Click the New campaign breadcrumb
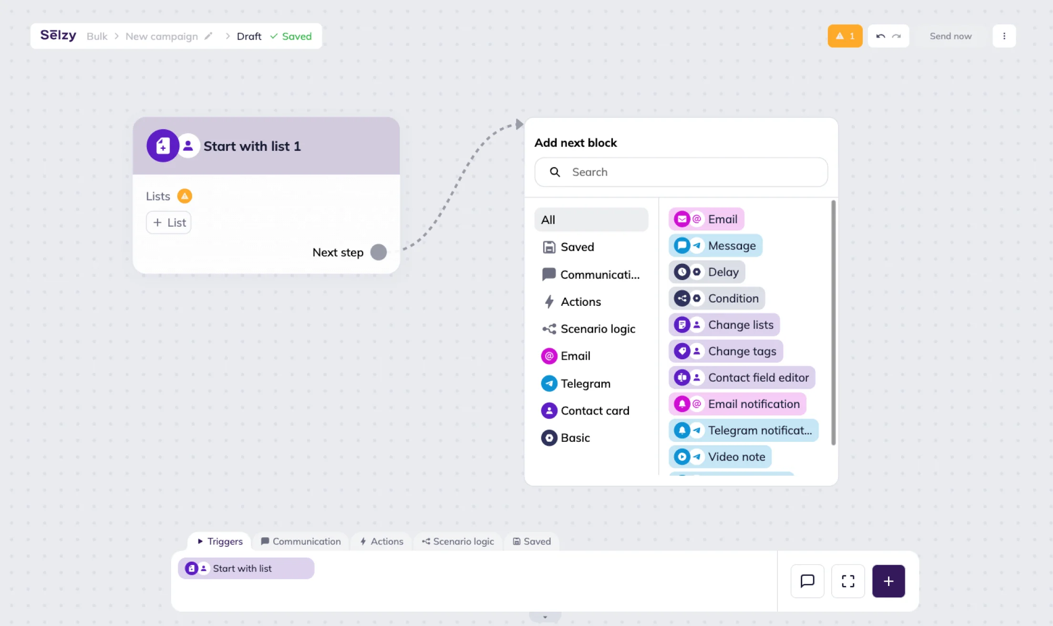 162,36
